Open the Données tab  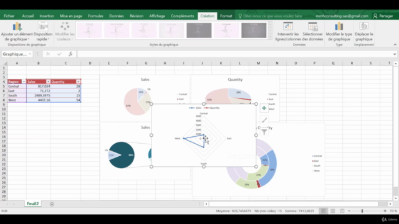tap(117, 16)
